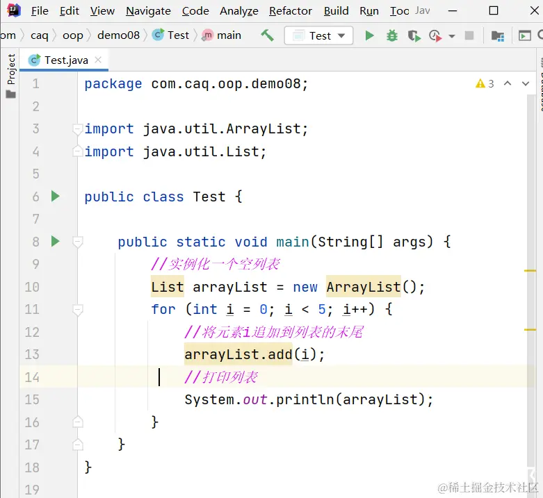The image size is (543, 498).
Task: Click the warning indicator showing 3 problems
Action: 485,83
